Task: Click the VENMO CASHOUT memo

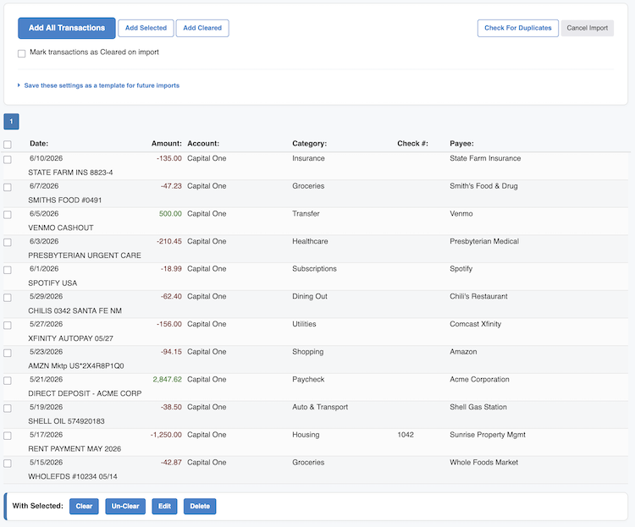Action: [61, 228]
